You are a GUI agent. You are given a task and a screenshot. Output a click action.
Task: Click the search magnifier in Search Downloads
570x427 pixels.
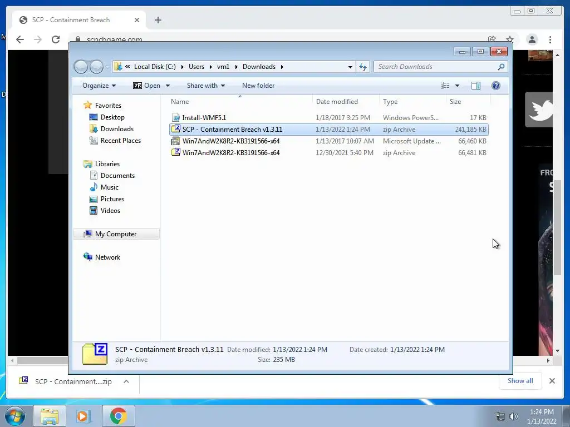pos(501,67)
